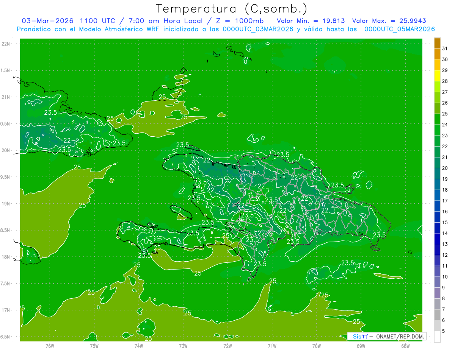455x351 pixels.
Task: Click the color bar value "26"
Action: click(x=445, y=103)
